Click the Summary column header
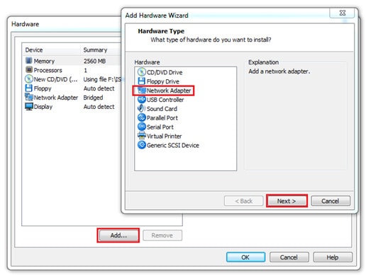The height and width of the screenshot is (275, 366). tap(101, 50)
